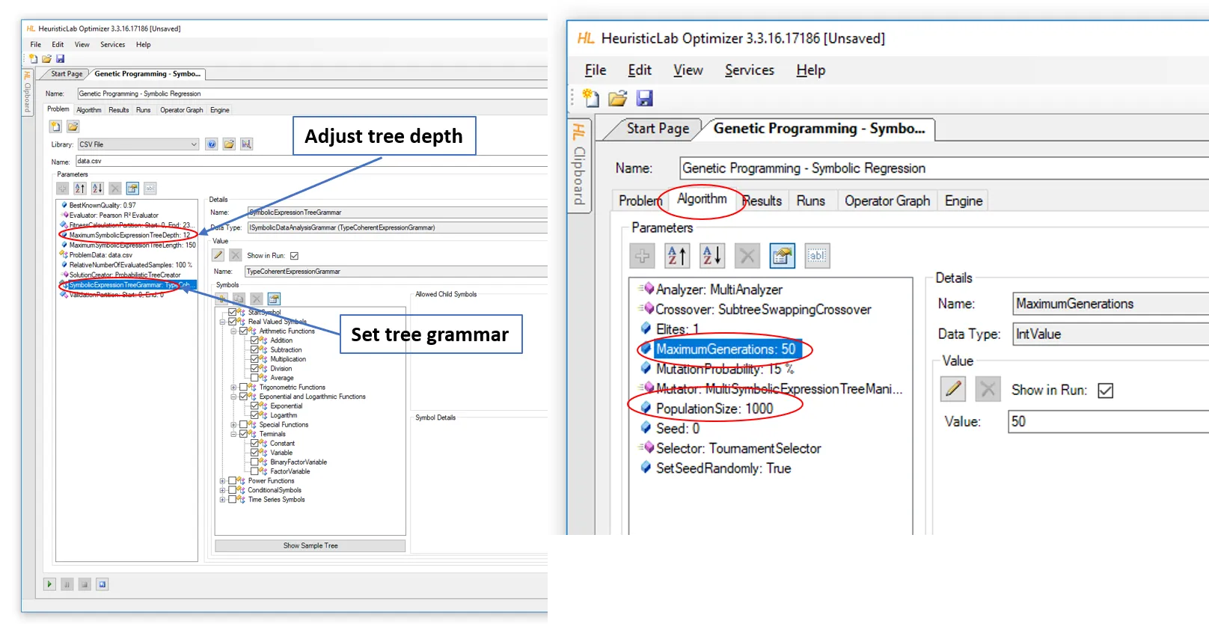Viewport: 1209px width, 624px height.
Task: Uncheck the Logarithm symbol checkbox
Action: 254,415
